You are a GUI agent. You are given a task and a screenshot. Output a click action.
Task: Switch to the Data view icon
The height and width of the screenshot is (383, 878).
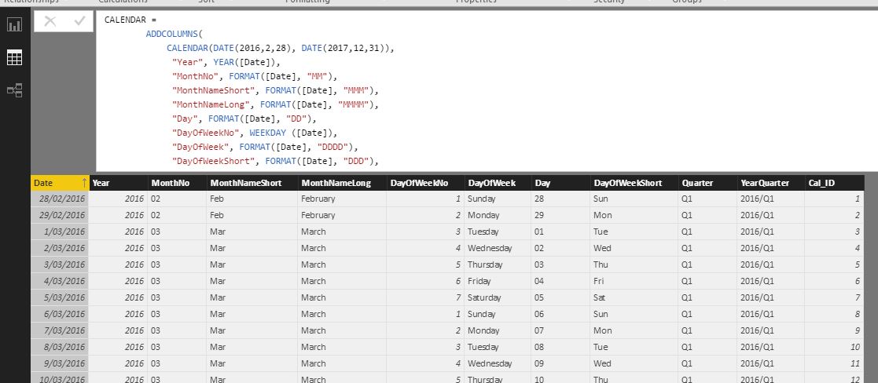click(15, 57)
